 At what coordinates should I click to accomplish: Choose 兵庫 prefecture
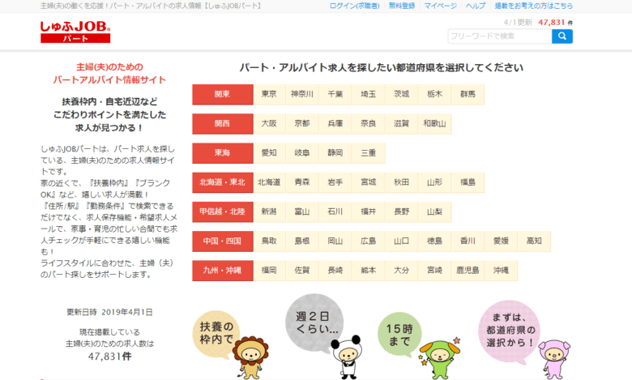pyautogui.click(x=335, y=124)
